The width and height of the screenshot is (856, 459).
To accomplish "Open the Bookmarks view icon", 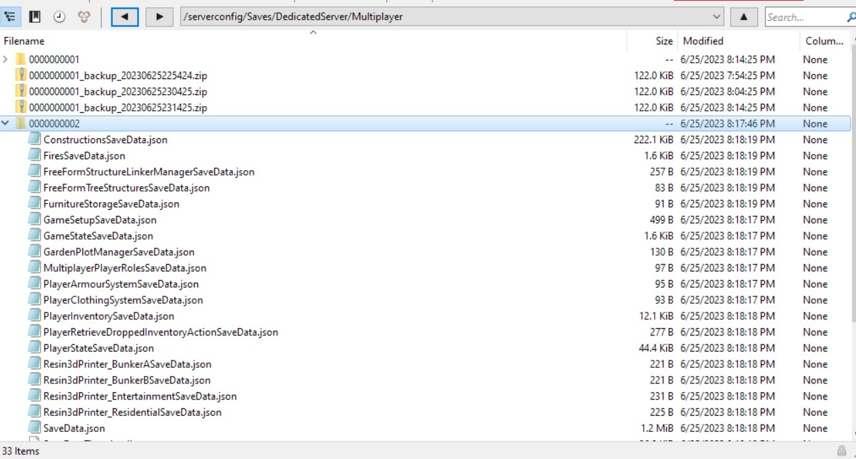I will pos(34,17).
